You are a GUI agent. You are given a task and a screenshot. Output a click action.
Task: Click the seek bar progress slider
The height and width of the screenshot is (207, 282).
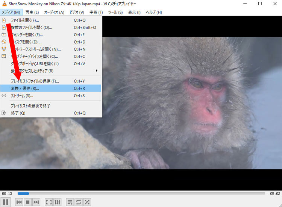coord(141,193)
